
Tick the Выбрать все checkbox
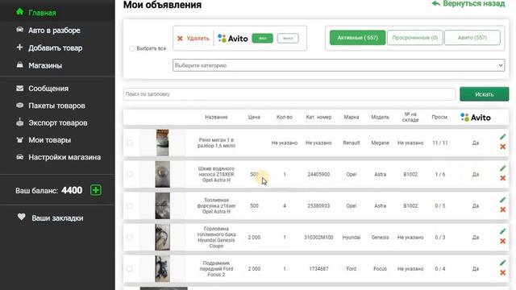click(132, 48)
